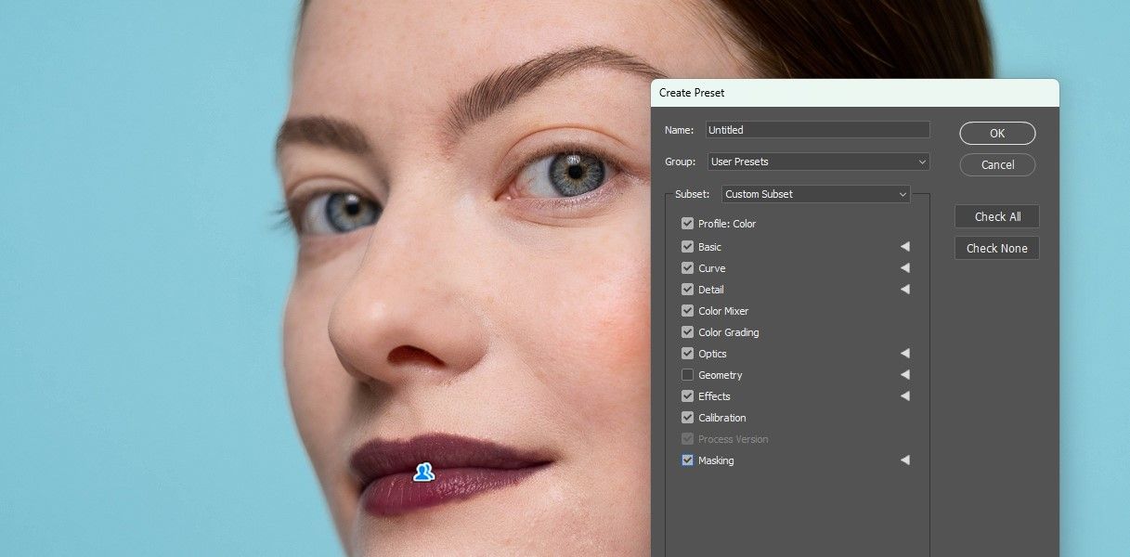The width and height of the screenshot is (1130, 557).
Task: Uncheck the Masking checkbox
Action: (x=687, y=460)
